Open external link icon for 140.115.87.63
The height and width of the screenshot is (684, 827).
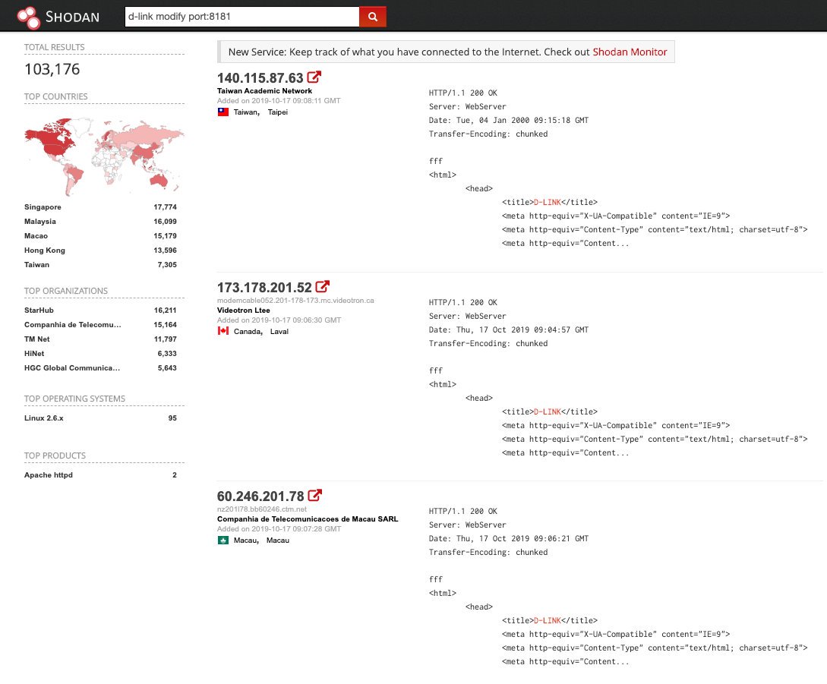coord(314,77)
